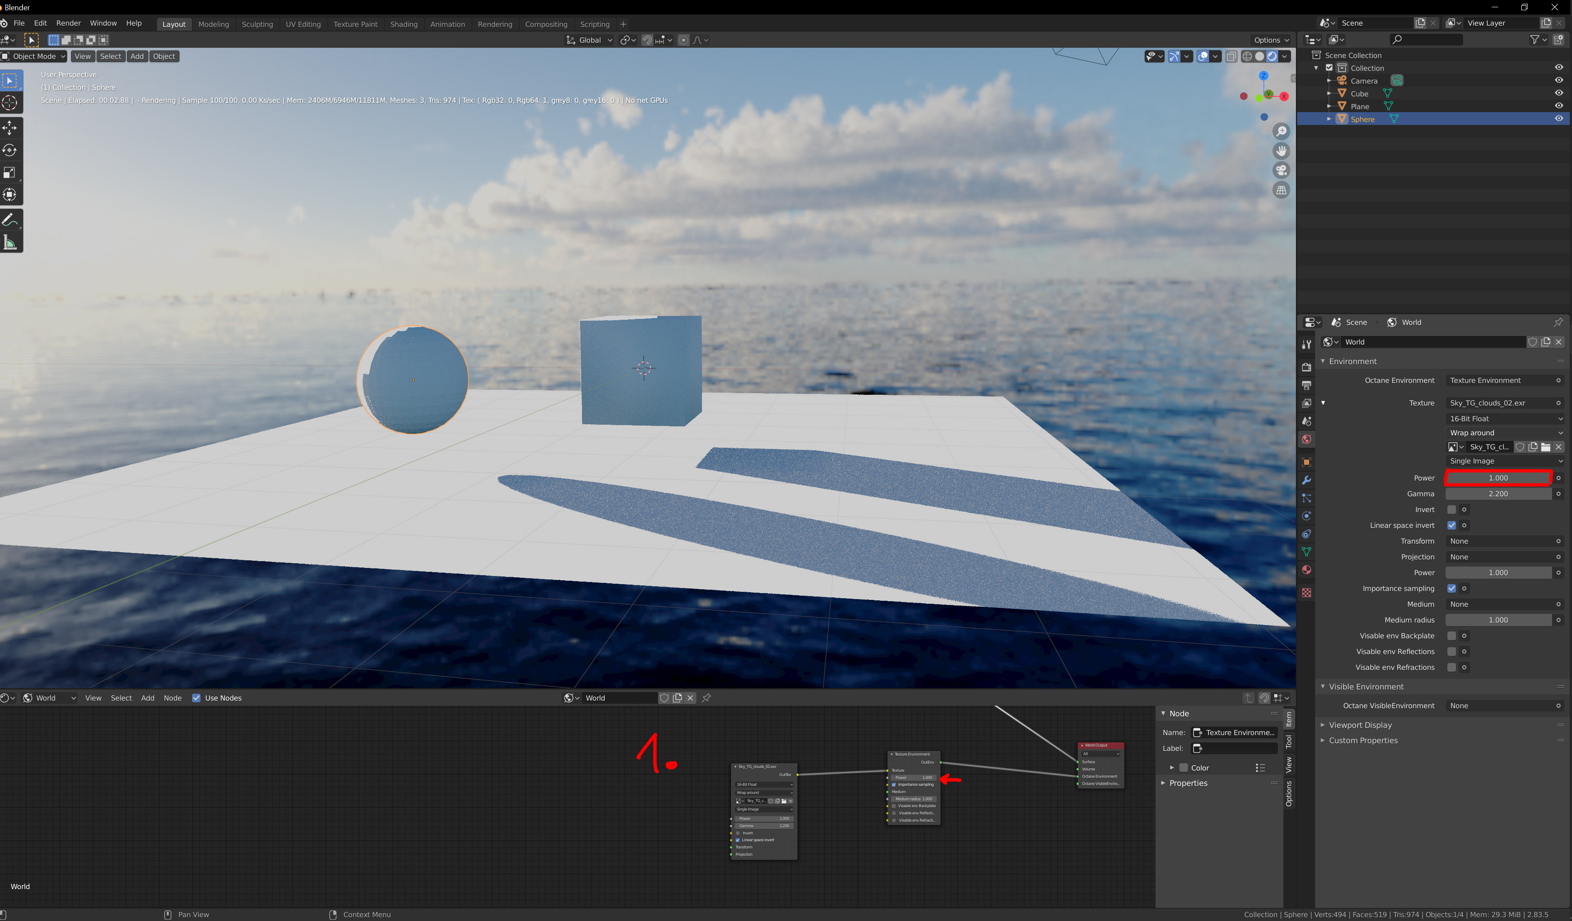Click the camera view gizmo icon
Viewport: 1572px width, 921px height.
1281,170
